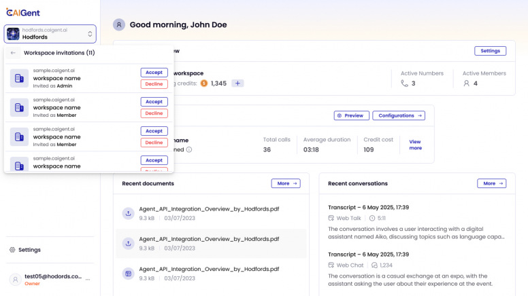Click the plus icon beside 1,345 credits
The image size is (528, 296).
pos(237,84)
